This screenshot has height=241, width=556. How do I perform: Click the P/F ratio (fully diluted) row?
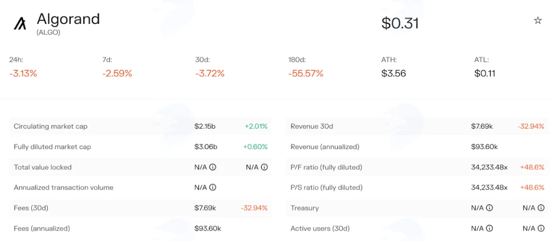pos(417,167)
